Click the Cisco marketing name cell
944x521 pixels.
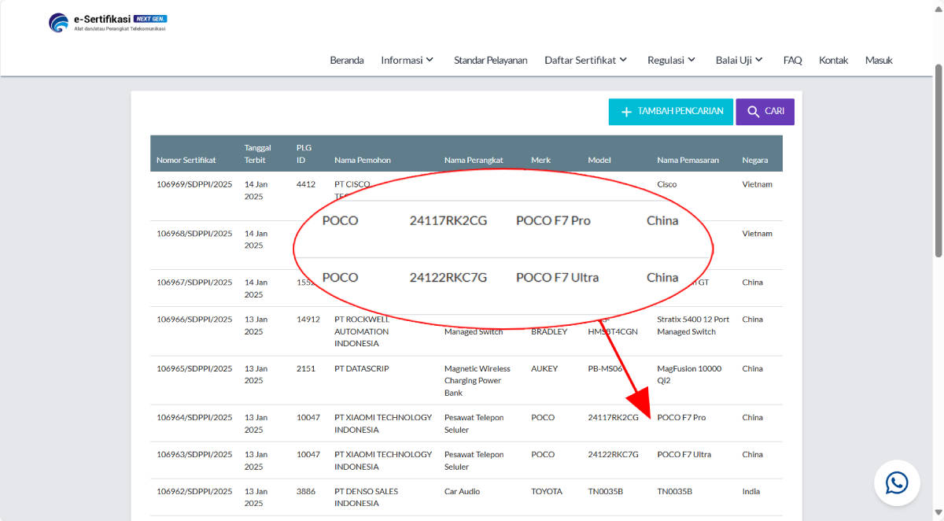pos(667,184)
